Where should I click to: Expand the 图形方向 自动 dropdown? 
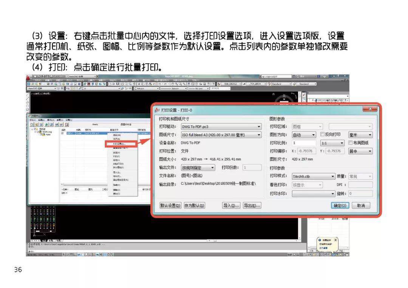[313, 135]
